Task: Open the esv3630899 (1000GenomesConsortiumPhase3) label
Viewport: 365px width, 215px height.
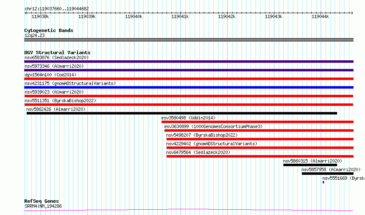Action: click(213, 126)
